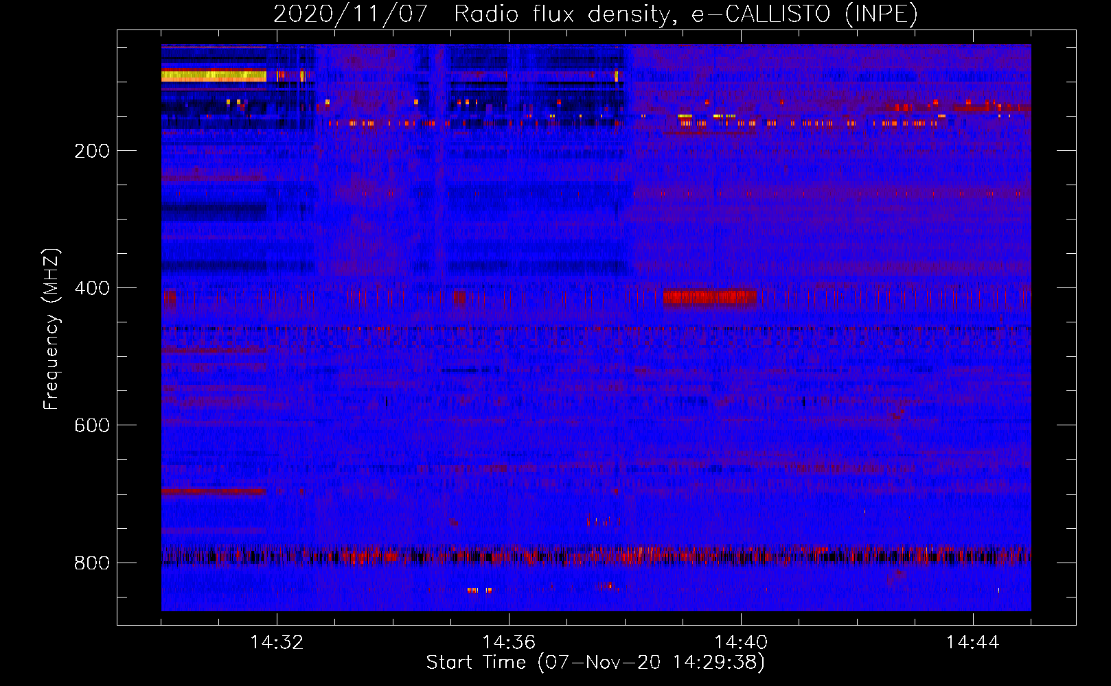Click the 600 frequency tick label

[x=92, y=425]
